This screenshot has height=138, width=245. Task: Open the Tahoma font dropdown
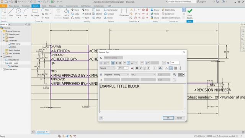pos(114,68)
